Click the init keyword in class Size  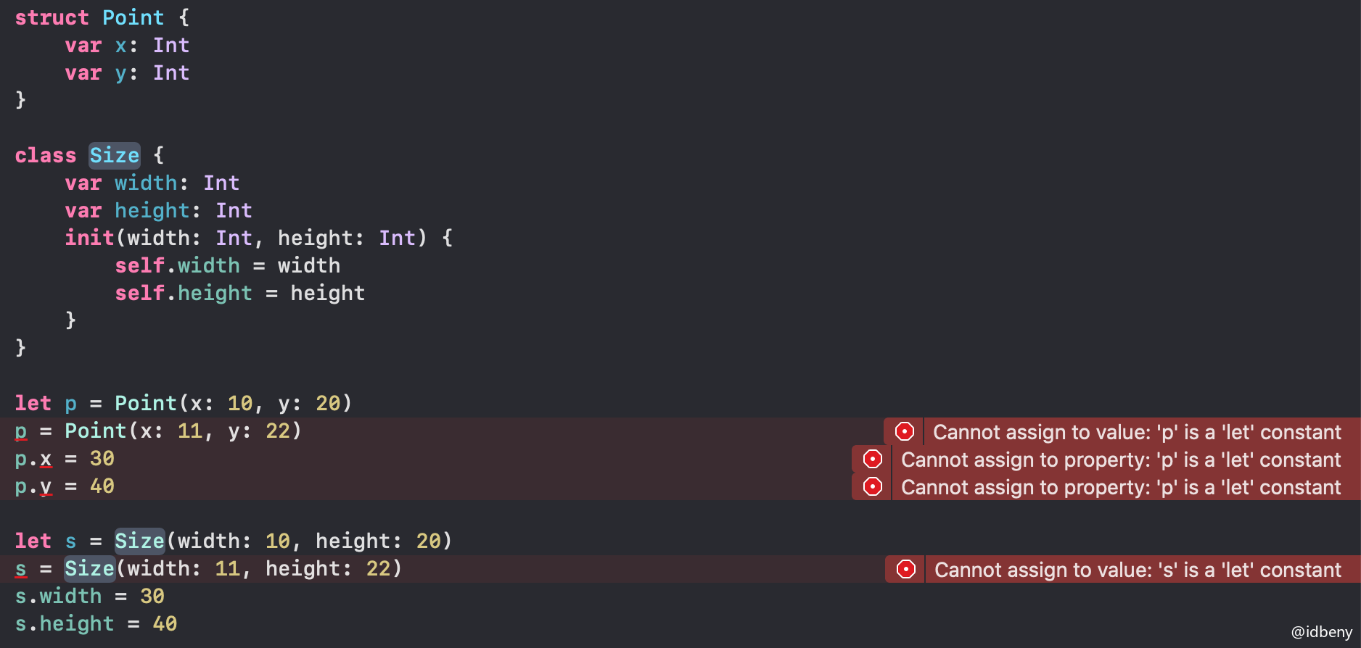point(89,238)
